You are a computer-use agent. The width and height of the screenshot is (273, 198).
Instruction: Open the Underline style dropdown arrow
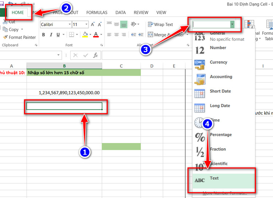pos(64,35)
